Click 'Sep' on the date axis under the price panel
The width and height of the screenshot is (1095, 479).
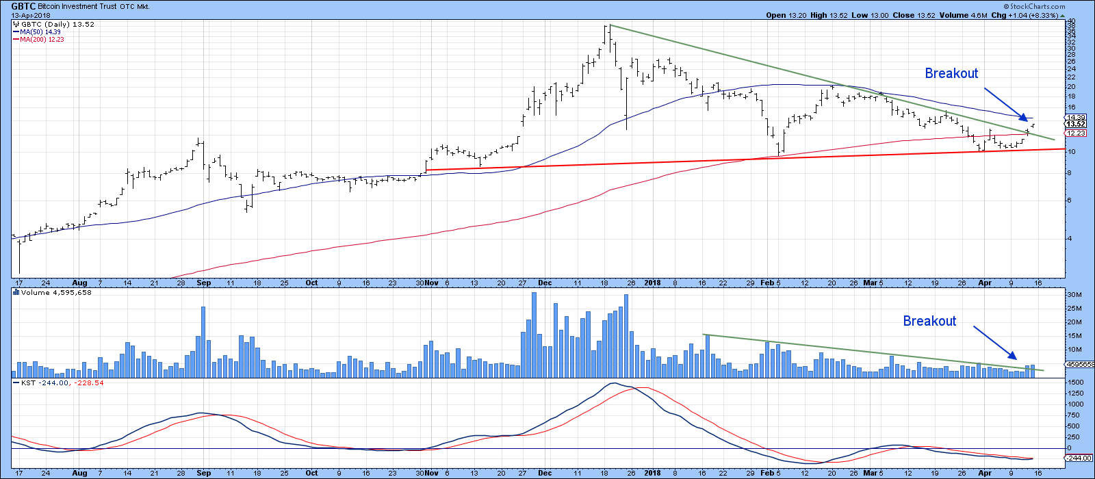pyautogui.click(x=203, y=283)
